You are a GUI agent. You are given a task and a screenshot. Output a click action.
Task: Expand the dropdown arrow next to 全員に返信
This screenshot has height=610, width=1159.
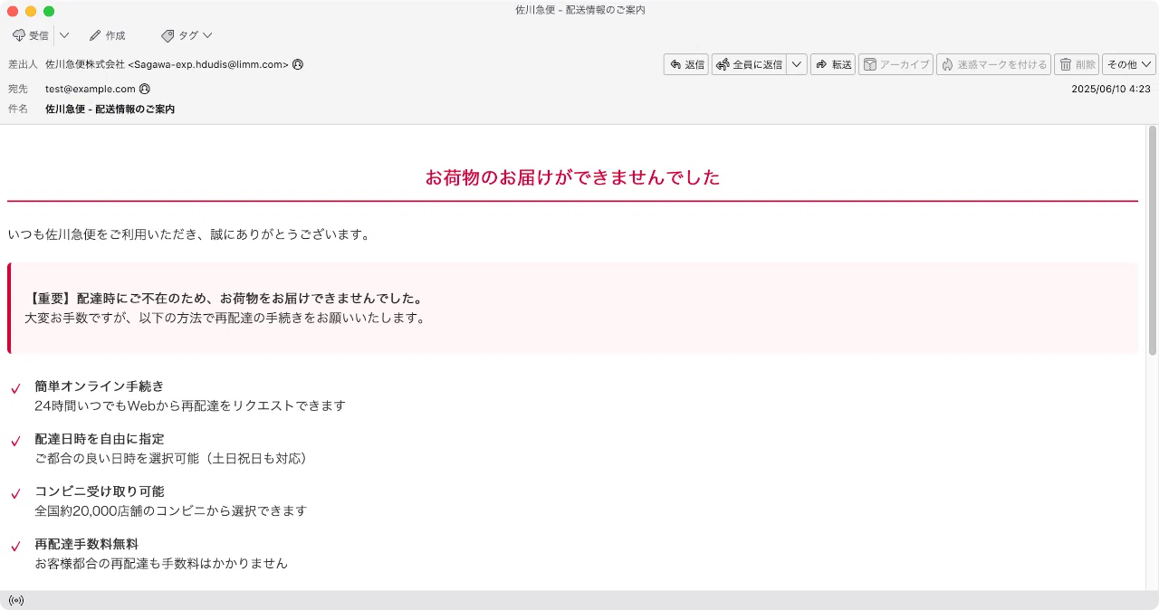[797, 64]
